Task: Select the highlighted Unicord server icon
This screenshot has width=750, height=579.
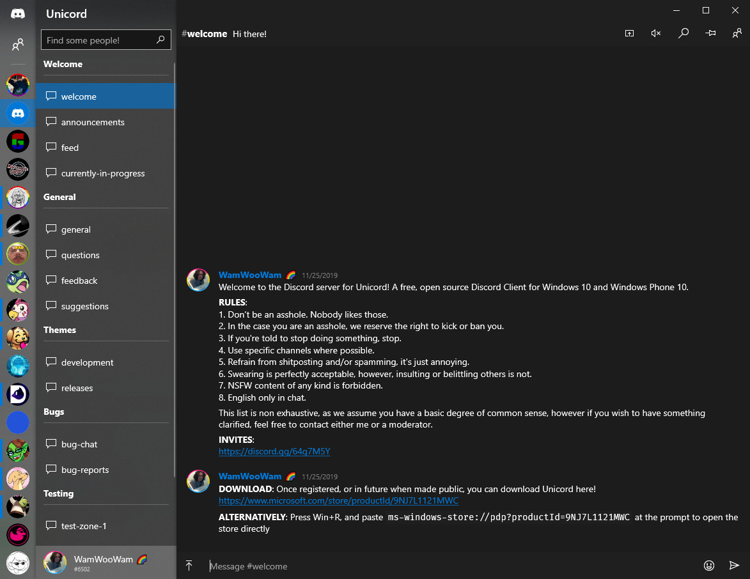Action: coord(18,113)
